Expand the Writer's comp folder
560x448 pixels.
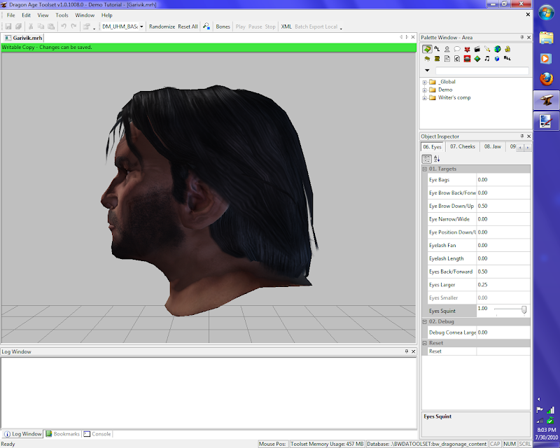(424, 97)
